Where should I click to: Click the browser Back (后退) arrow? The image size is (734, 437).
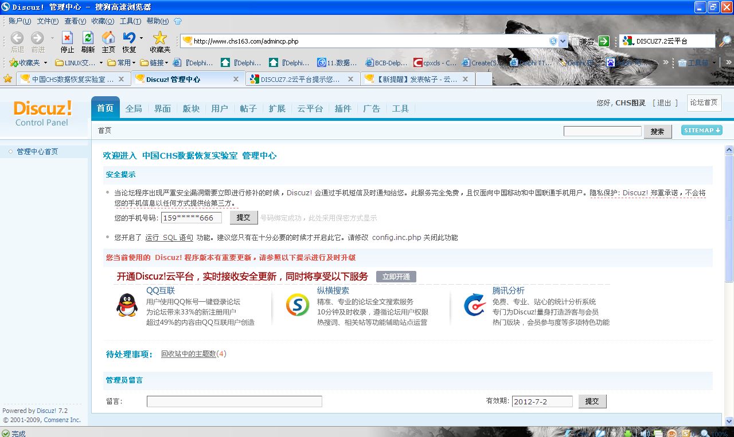click(17, 38)
